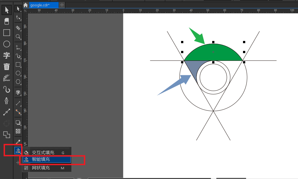298x179 pixels.
Task: Select the Eraser tool icon
Action: point(7,21)
